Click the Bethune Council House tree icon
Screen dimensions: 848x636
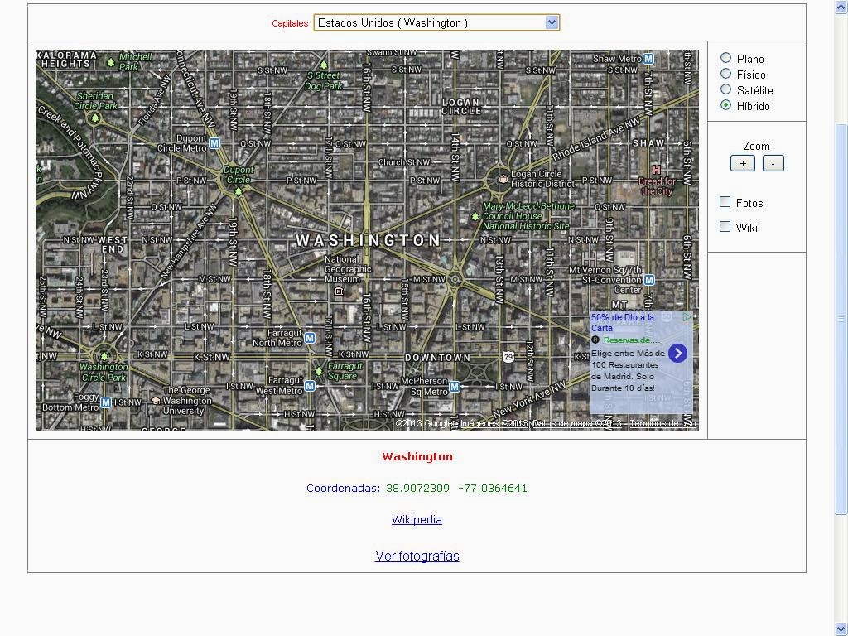coord(475,216)
